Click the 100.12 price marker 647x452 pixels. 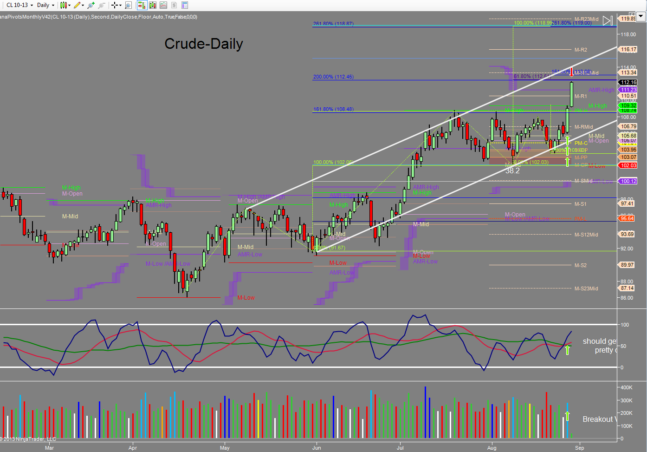(628, 181)
